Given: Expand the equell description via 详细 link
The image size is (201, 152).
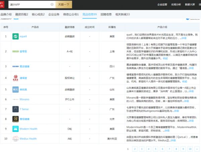Looking at the screenshot, I should [184, 38].
